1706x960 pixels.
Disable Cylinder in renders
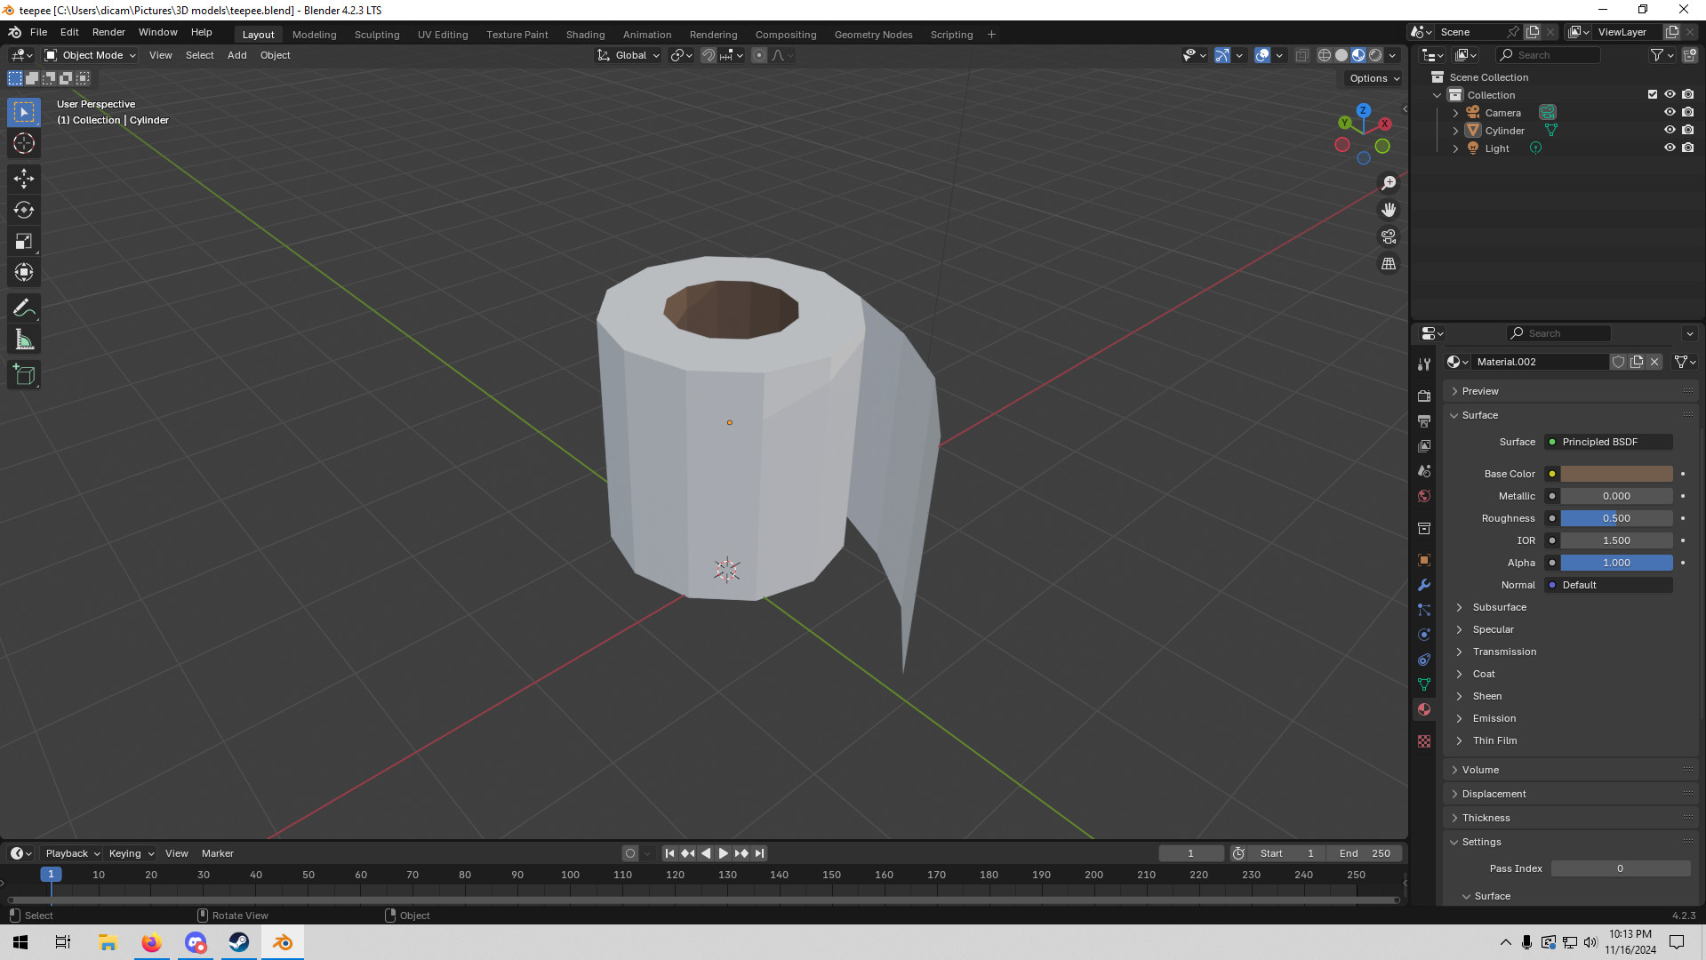[x=1688, y=130]
